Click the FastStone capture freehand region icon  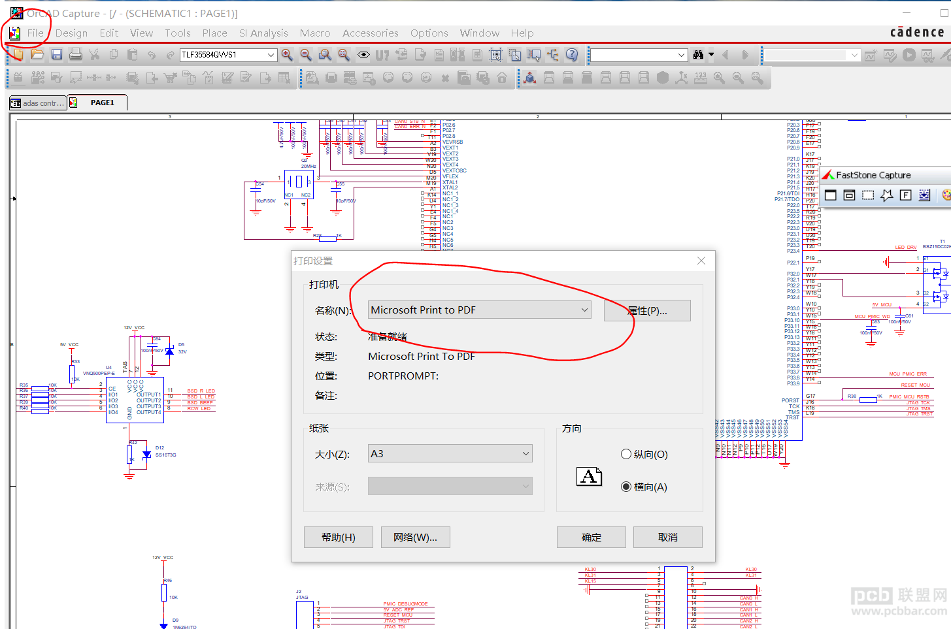tap(887, 195)
